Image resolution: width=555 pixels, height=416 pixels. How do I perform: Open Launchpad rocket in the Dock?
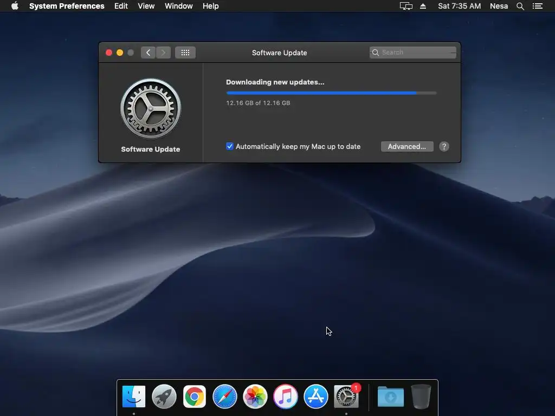164,396
